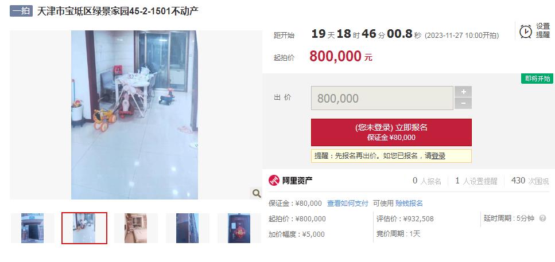Click the 出价 bid amount input field
Viewport: 555px width, 262px height.
[382, 98]
